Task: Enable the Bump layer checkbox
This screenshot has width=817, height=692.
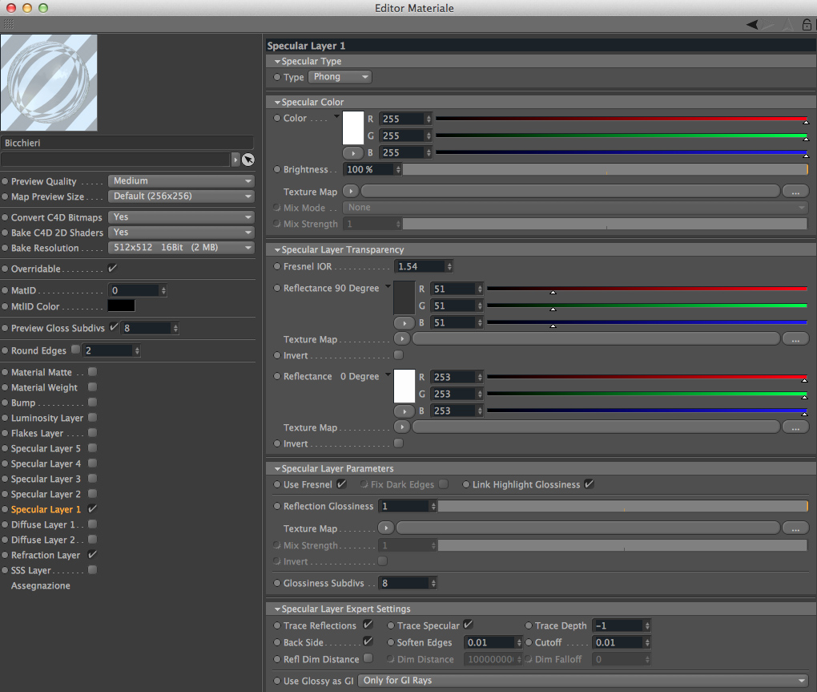Action: [92, 402]
